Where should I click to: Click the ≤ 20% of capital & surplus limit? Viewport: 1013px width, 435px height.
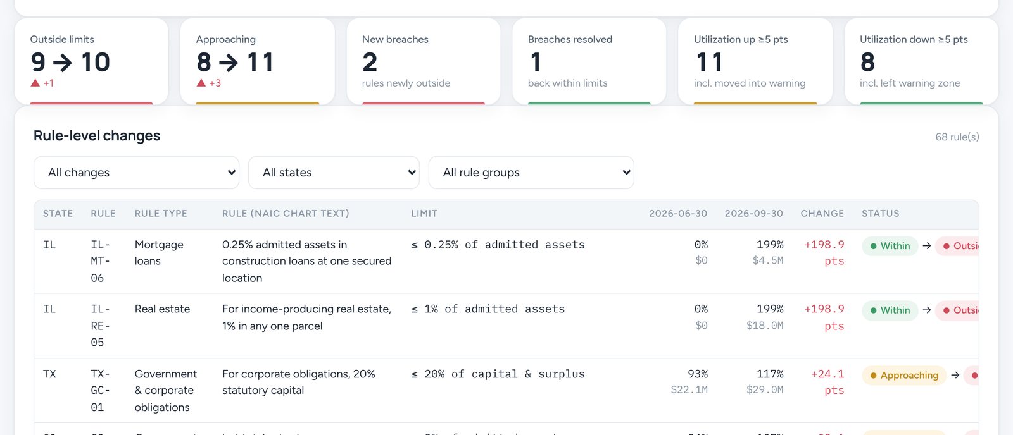pyautogui.click(x=498, y=374)
